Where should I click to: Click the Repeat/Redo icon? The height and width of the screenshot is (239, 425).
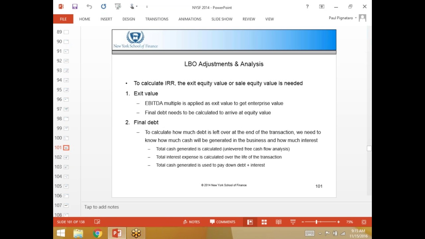pos(104,7)
